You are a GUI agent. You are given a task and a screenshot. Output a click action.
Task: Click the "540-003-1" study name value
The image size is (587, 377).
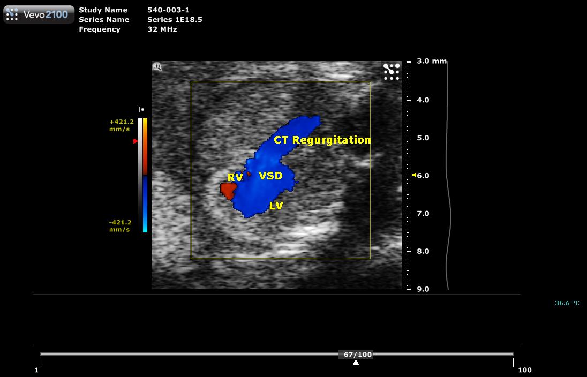(169, 10)
